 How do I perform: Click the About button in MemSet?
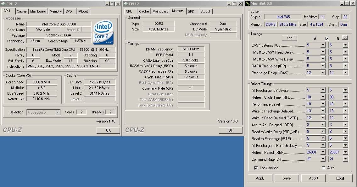[x=314, y=178]
